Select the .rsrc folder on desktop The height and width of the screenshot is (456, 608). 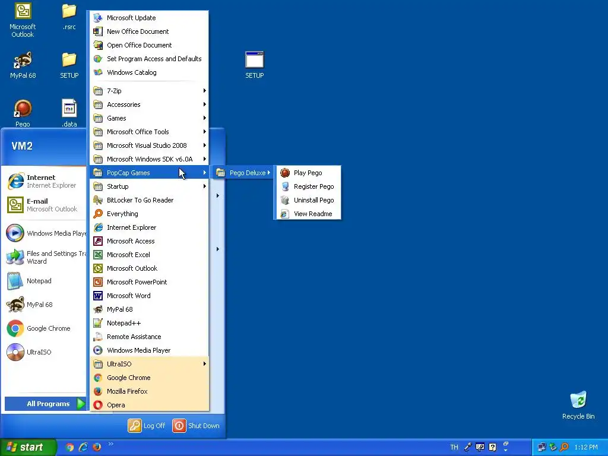[x=69, y=17]
